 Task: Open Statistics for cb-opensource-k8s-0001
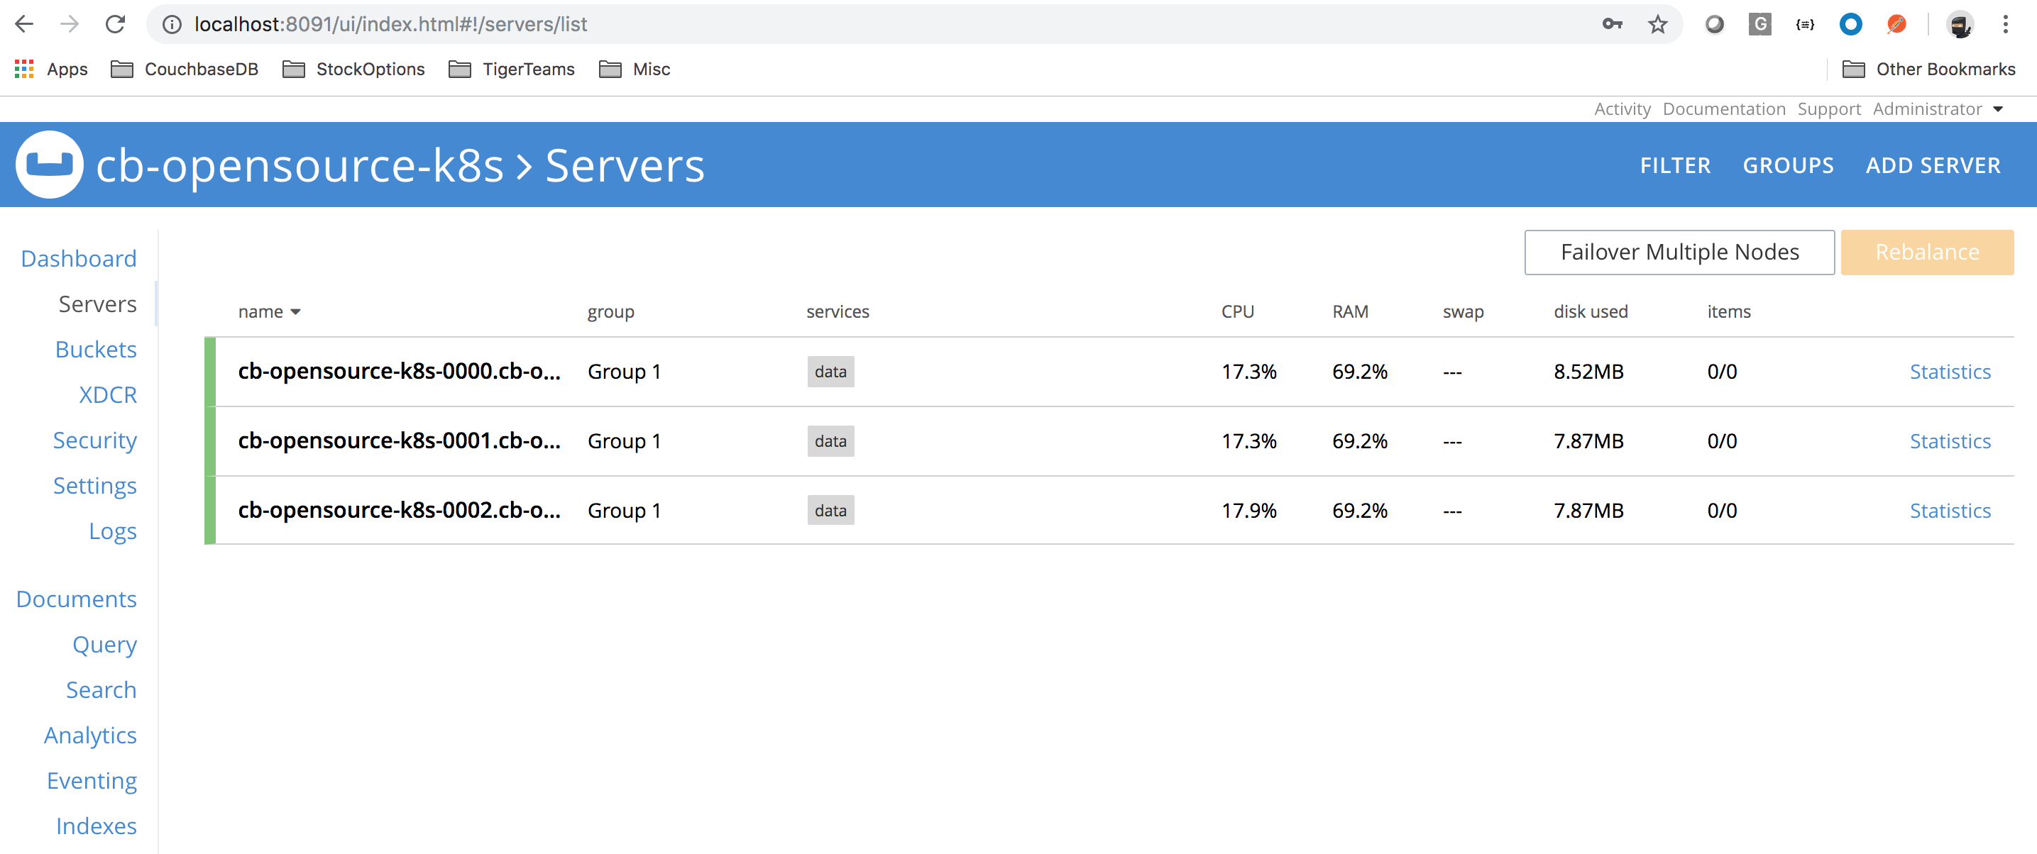[1950, 440]
